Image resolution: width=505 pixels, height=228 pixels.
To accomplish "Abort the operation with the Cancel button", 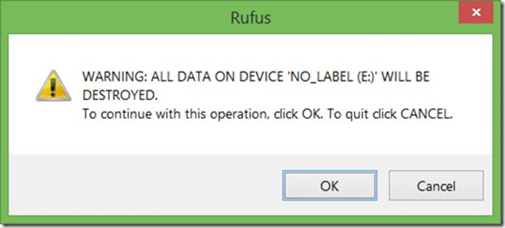I will (436, 186).
